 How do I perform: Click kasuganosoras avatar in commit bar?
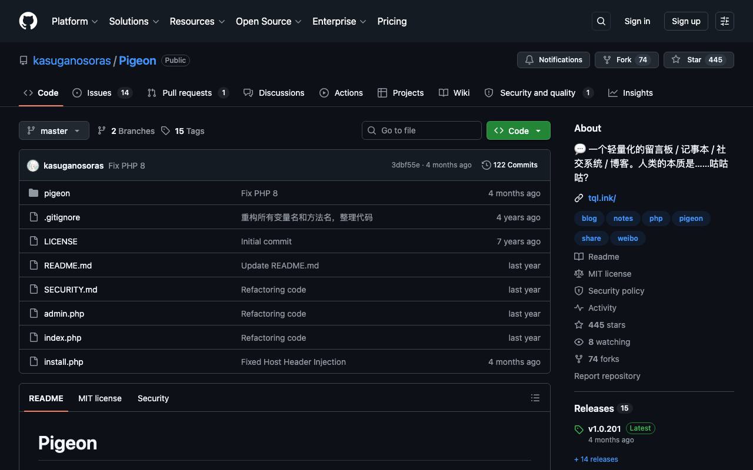pyautogui.click(x=33, y=166)
